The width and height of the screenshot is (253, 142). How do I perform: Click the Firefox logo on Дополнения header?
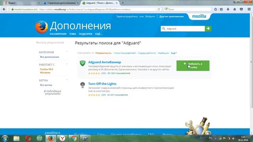click(x=42, y=27)
